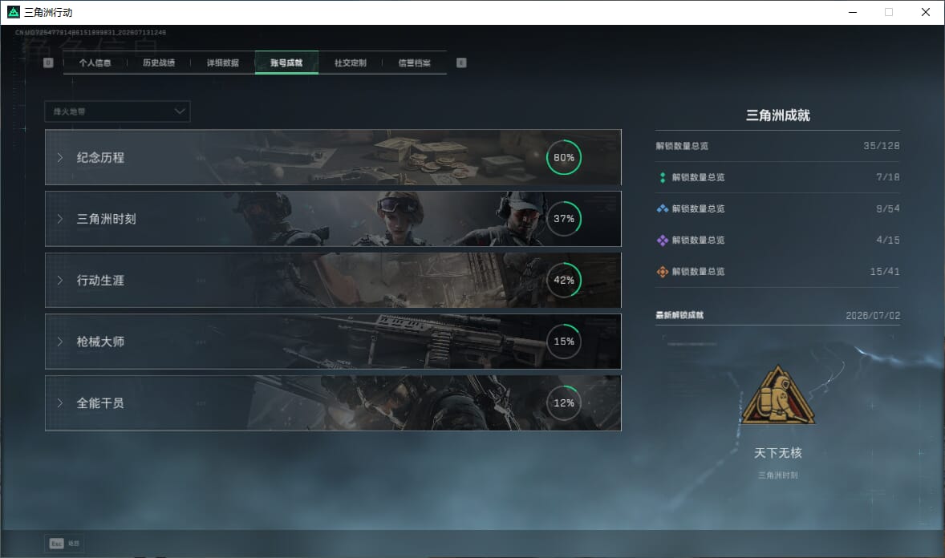Click the 42% progress ring for 行动生涯
This screenshot has width=945, height=558.
(x=564, y=281)
